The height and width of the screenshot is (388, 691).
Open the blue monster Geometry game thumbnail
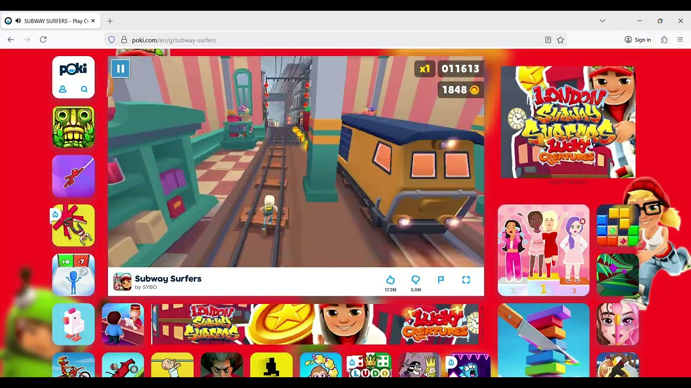click(x=469, y=365)
